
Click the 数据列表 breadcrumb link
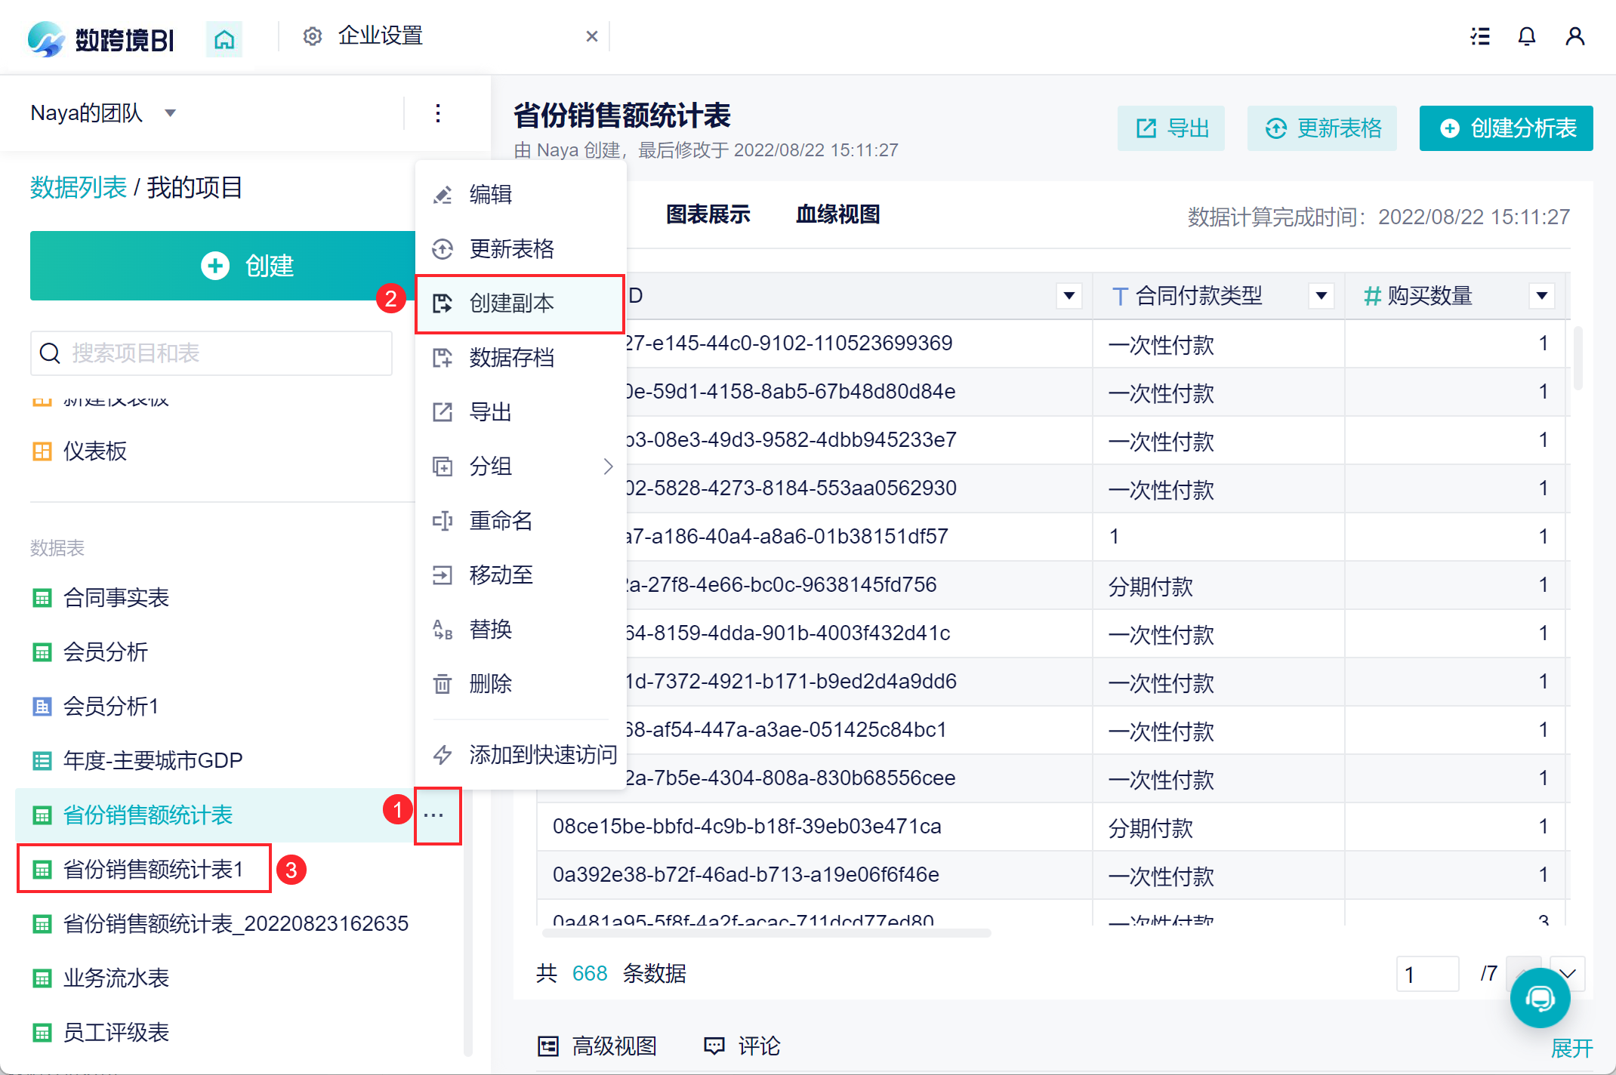pyautogui.click(x=79, y=187)
